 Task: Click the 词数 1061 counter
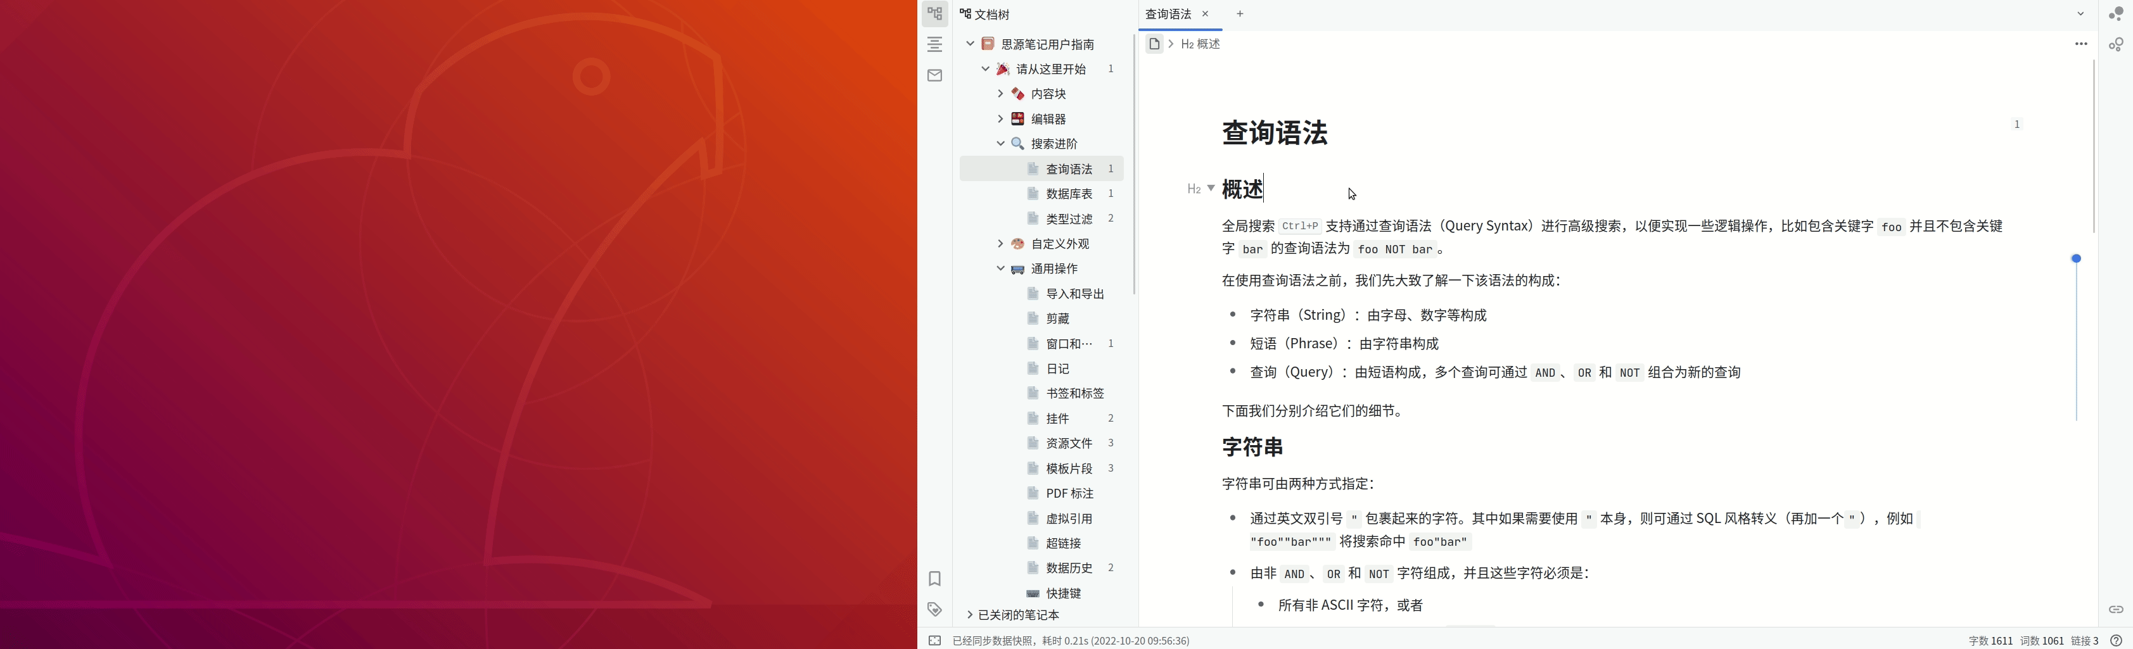point(2041,641)
